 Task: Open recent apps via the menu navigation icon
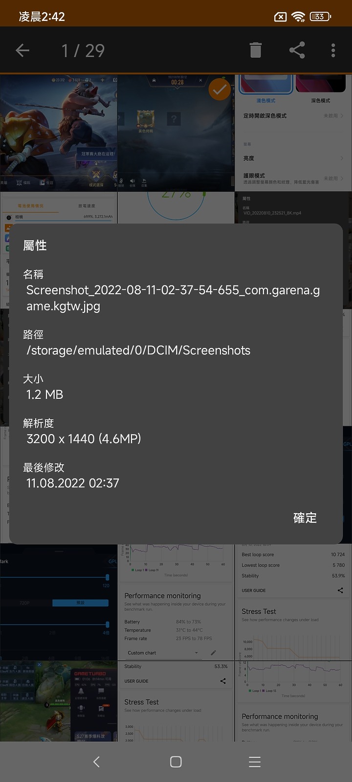255,761
